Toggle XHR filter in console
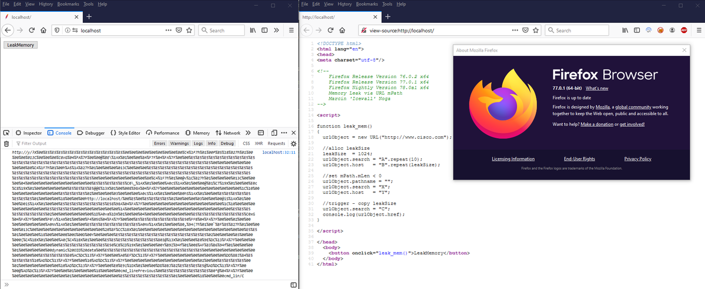Screen dimensions: 705x289 click(x=258, y=143)
